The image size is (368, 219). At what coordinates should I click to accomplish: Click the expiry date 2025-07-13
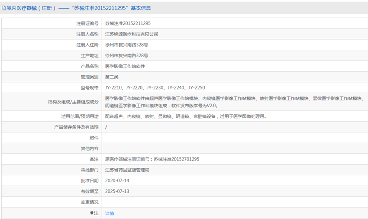[117, 191]
